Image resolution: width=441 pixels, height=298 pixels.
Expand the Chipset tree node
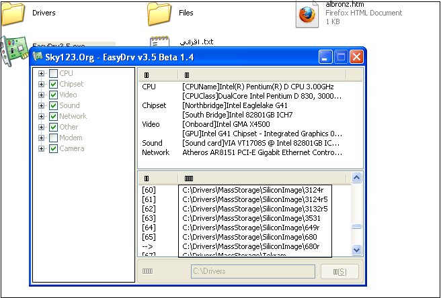[41, 85]
